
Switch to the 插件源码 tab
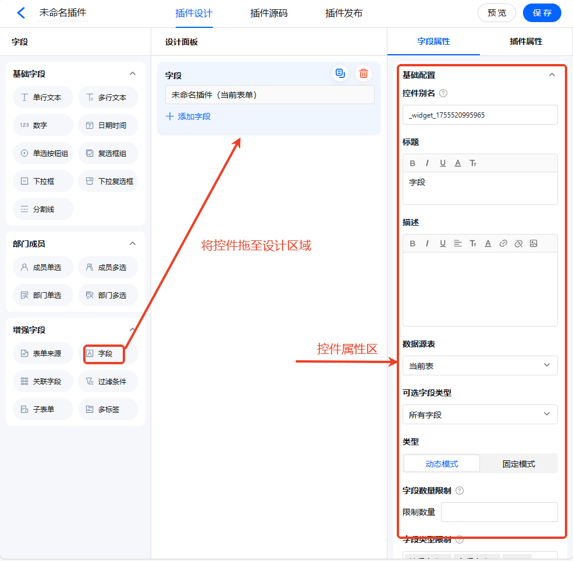269,13
